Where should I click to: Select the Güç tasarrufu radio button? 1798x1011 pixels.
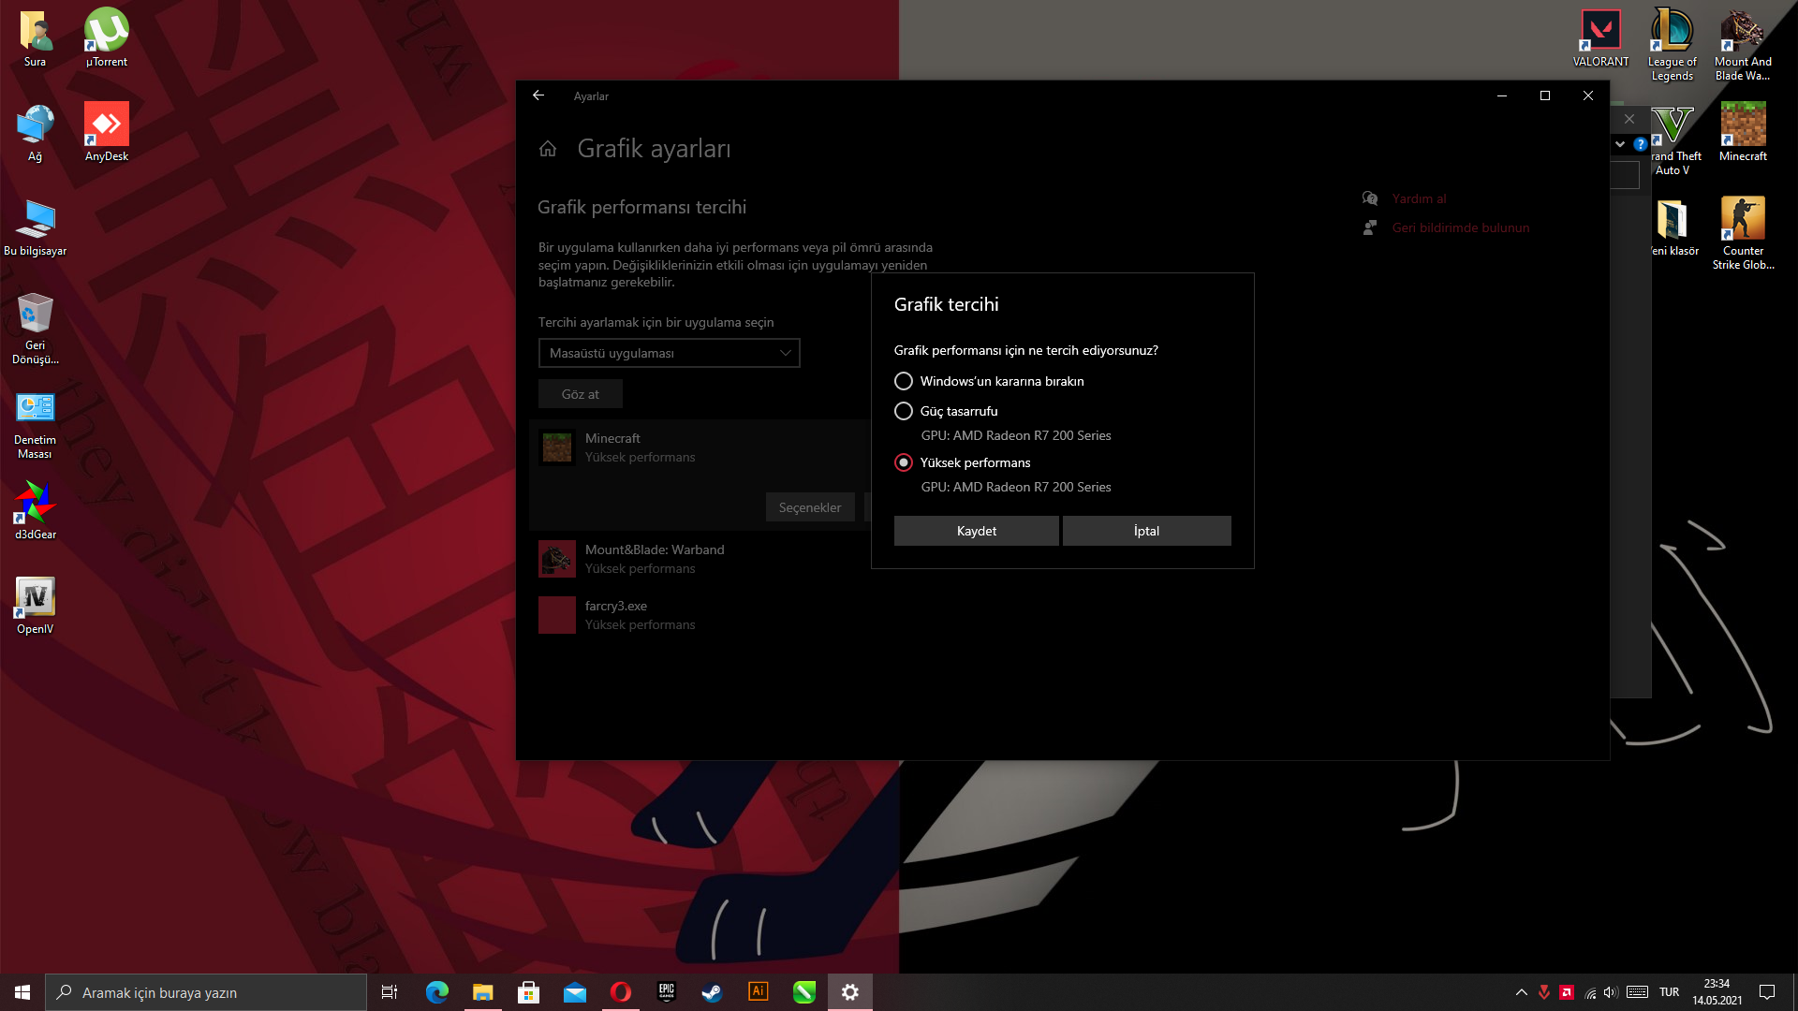904,411
